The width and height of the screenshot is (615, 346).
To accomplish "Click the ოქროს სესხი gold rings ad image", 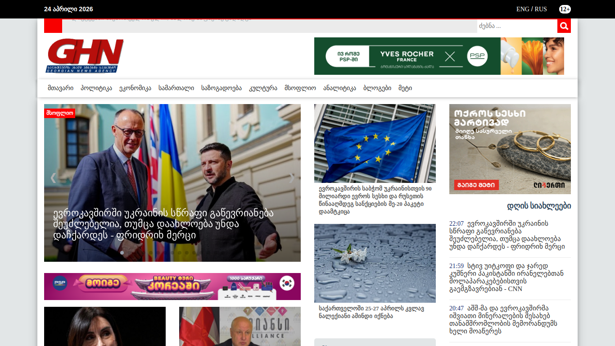I will pyautogui.click(x=510, y=149).
